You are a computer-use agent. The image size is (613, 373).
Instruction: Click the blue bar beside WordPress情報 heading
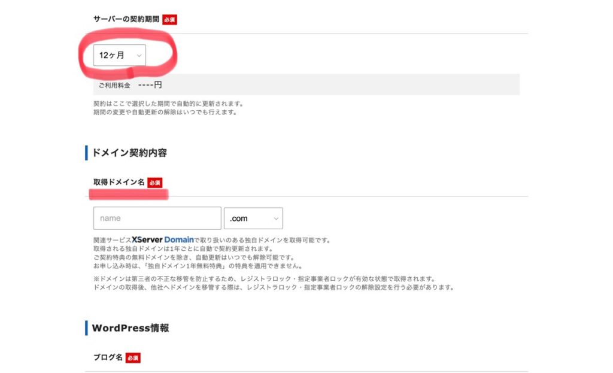[86, 328]
